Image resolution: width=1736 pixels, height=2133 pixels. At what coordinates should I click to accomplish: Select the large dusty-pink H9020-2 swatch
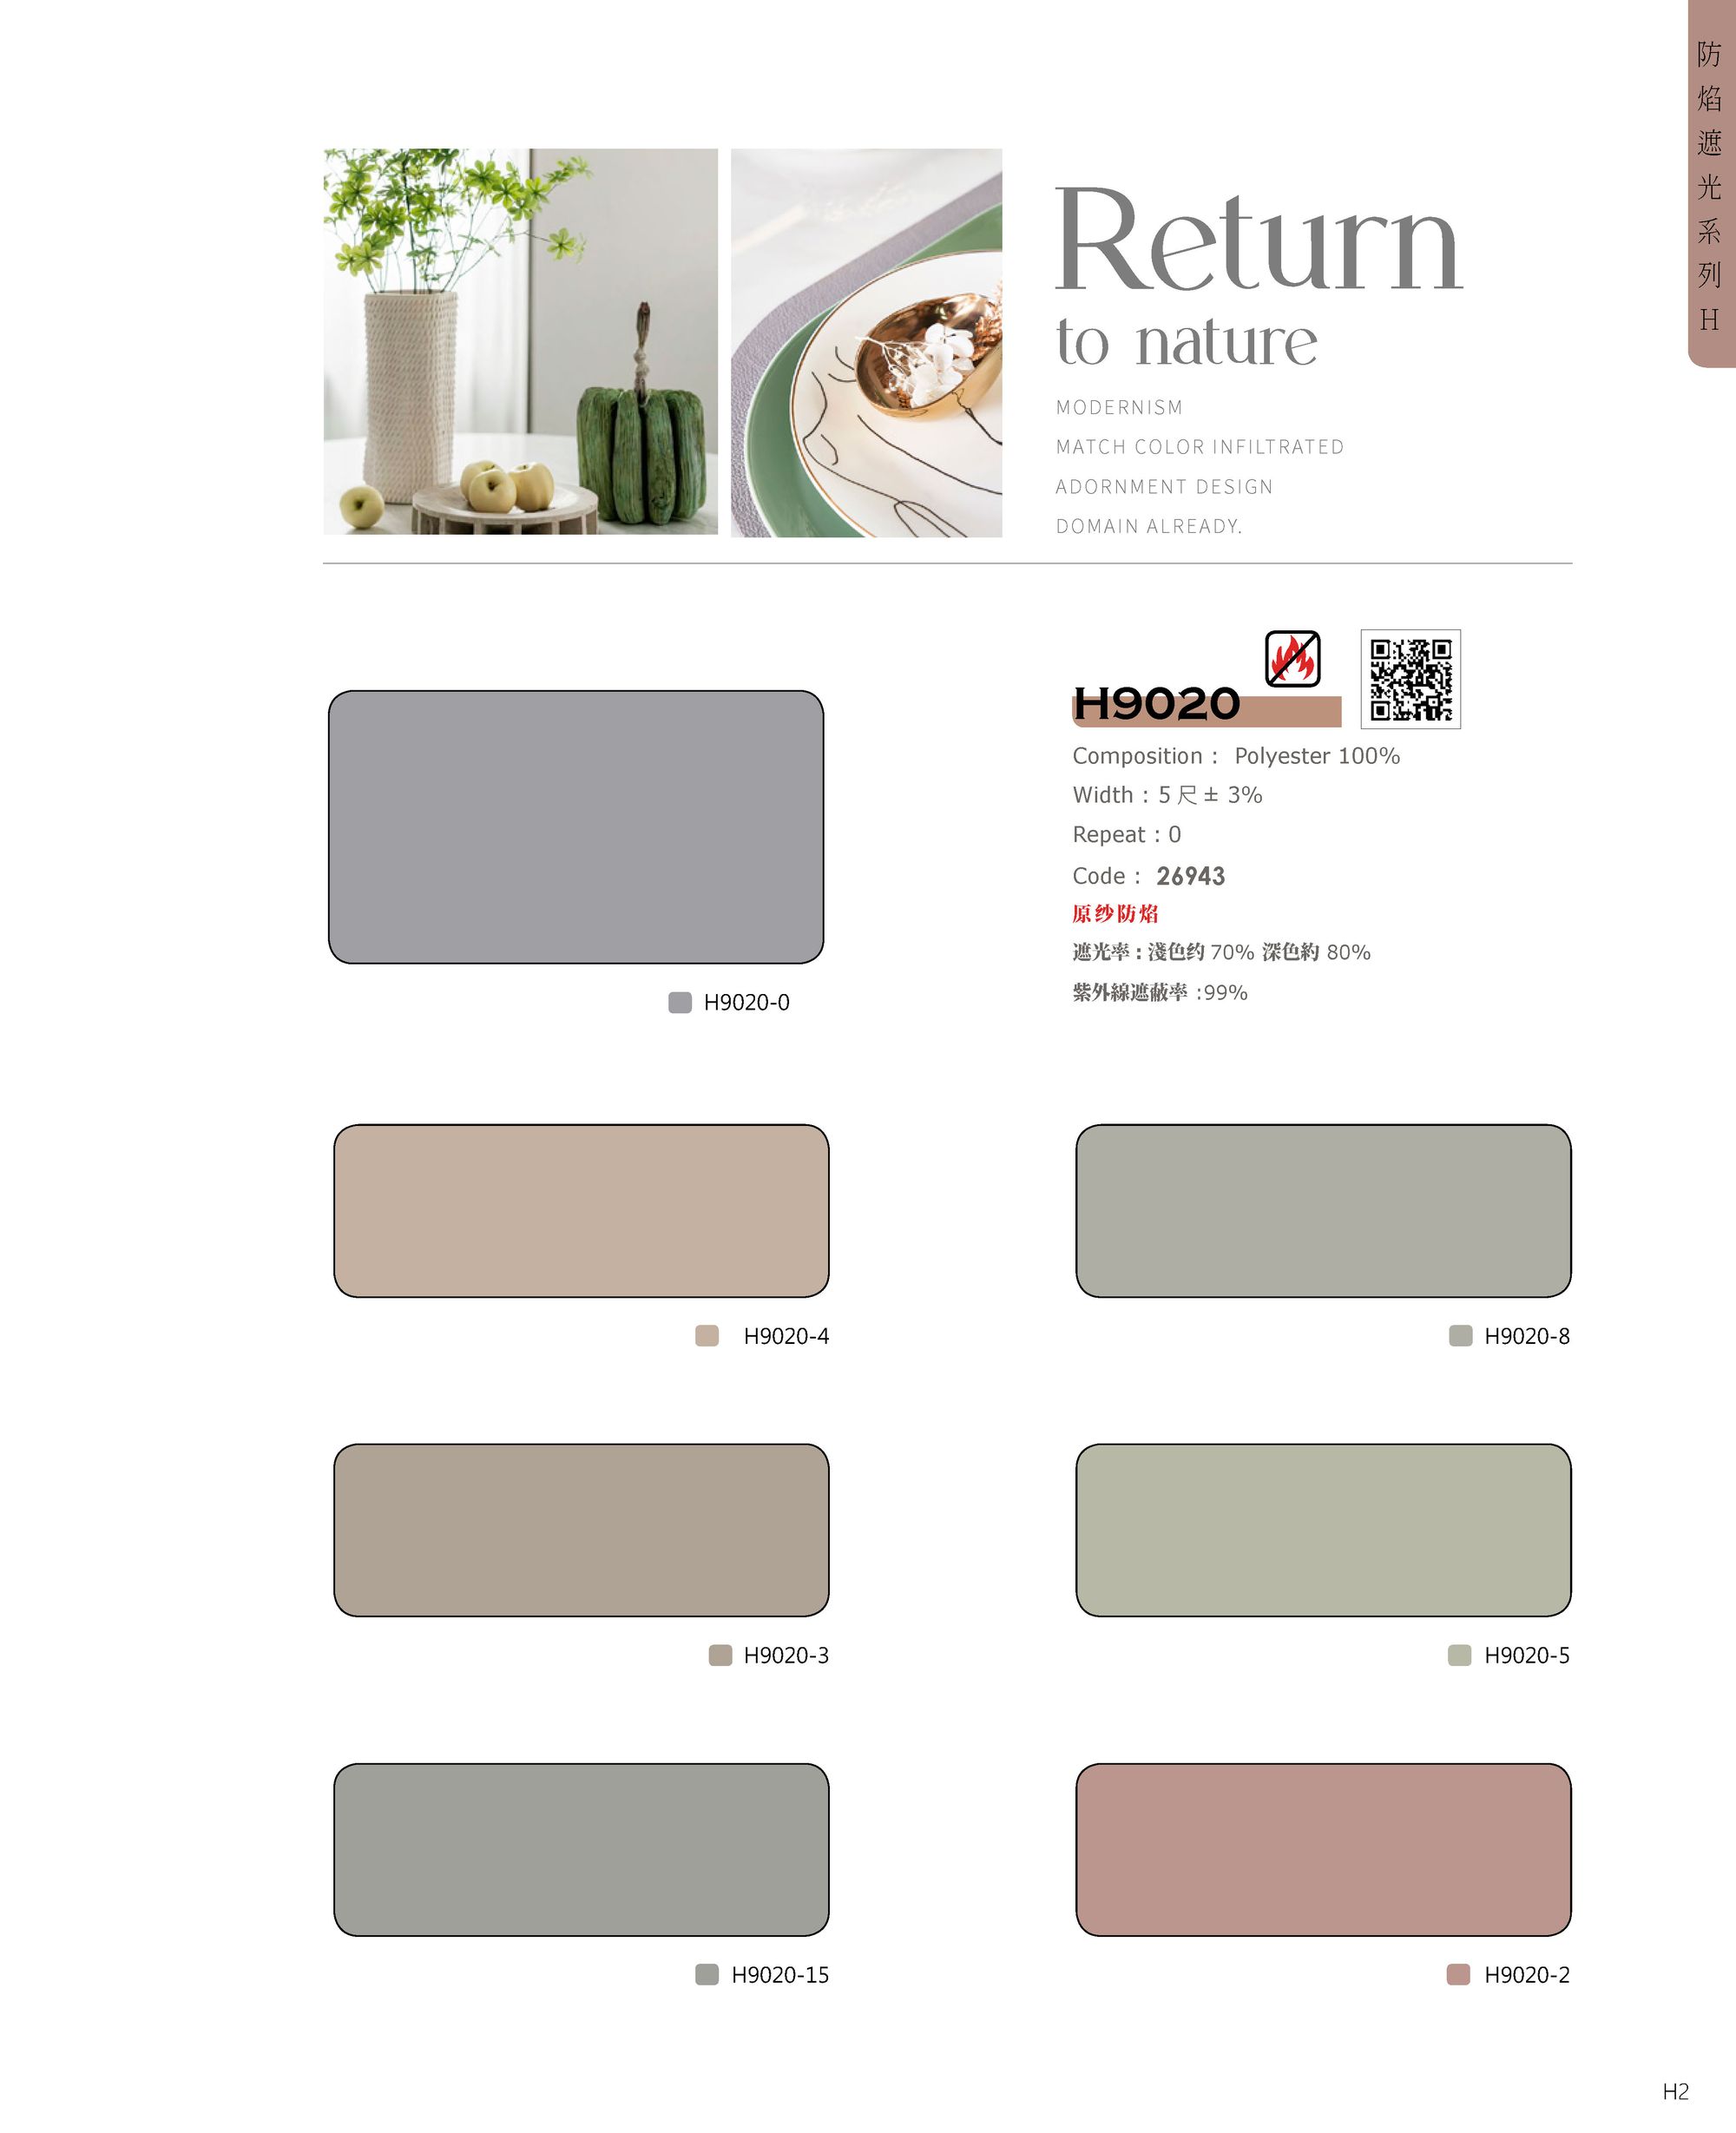1323,1849
